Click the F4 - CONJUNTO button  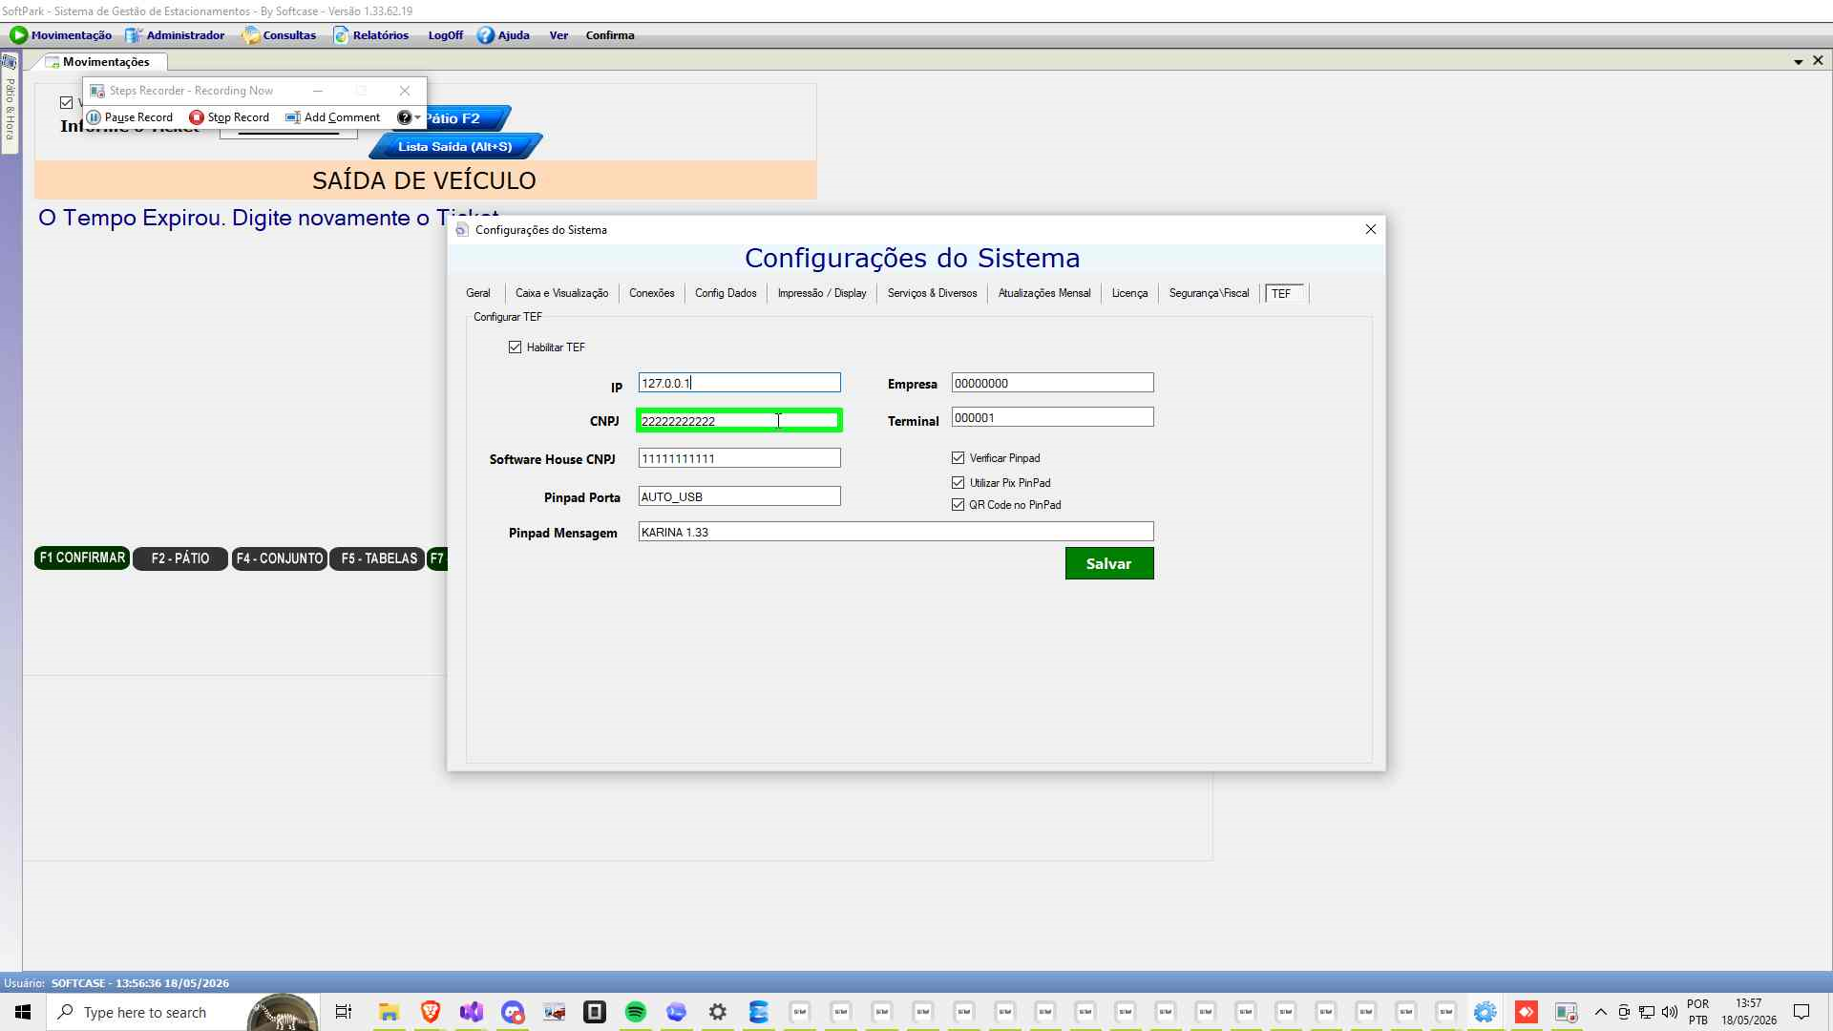280,558
